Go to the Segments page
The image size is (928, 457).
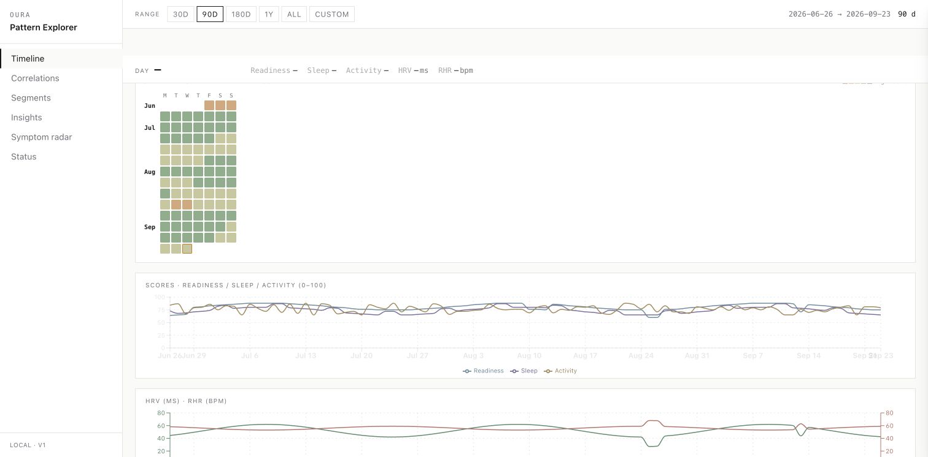coord(61,98)
